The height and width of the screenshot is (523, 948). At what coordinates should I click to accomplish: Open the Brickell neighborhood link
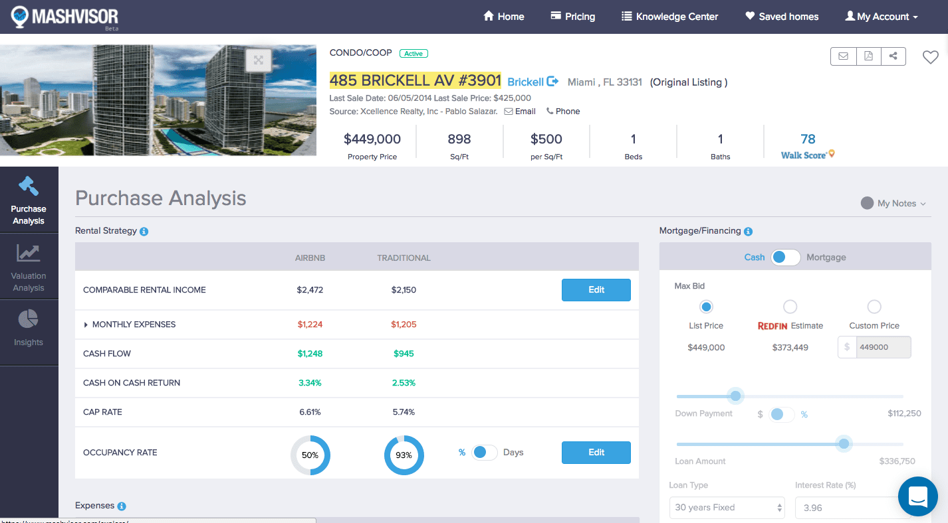click(x=532, y=82)
